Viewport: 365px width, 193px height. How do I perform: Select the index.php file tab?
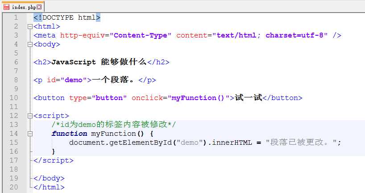23,7
